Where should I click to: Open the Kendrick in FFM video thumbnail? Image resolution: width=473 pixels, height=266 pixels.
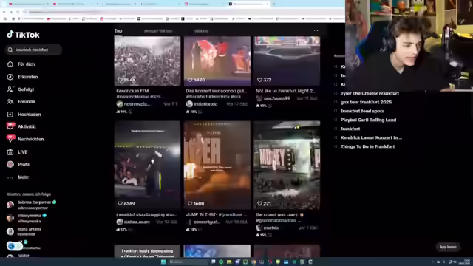(x=147, y=61)
